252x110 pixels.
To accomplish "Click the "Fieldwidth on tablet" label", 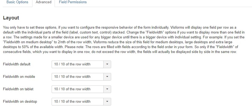I will coord(18,89).
